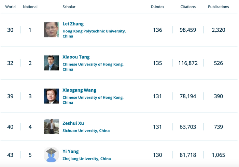239x167 pixels.
Task: Open Xiaogang Wang scholar name link
Action: click(79, 90)
